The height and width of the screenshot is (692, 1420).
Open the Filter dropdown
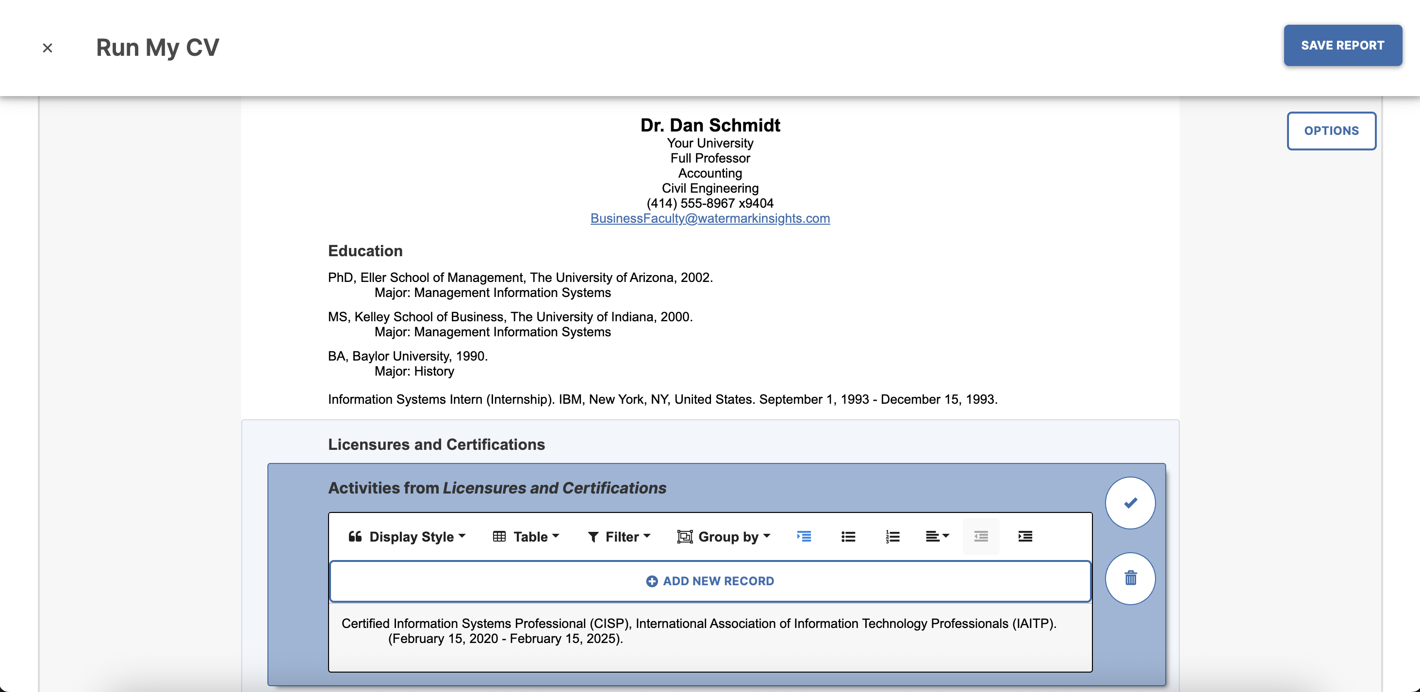click(x=619, y=537)
